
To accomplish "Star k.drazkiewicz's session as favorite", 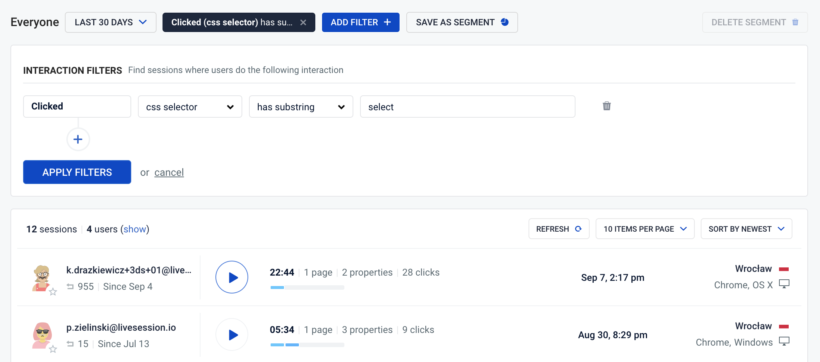I will [x=53, y=292].
